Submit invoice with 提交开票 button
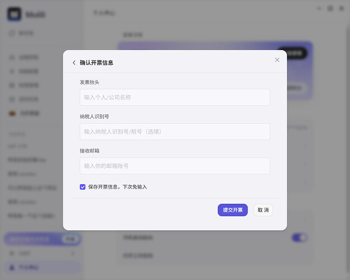Viewport: 350px width, 280px height. click(x=232, y=210)
